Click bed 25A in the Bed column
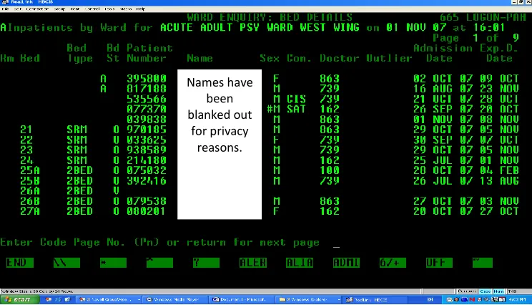The height and width of the screenshot is (305, 532). [30, 170]
